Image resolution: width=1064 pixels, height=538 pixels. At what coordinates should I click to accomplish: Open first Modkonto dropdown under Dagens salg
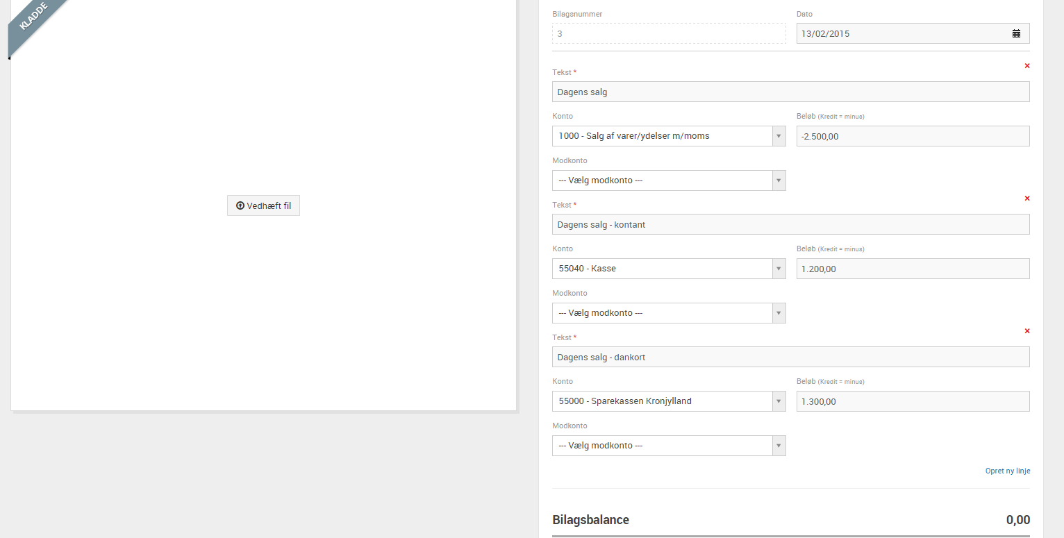pos(668,180)
